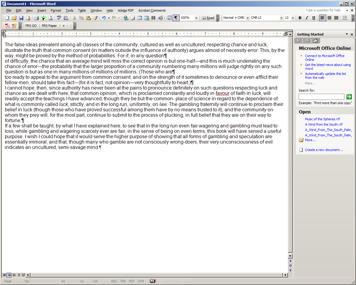The image size is (356, 285).
Task: Click the PRS GO button
Action: [x=31, y=26]
